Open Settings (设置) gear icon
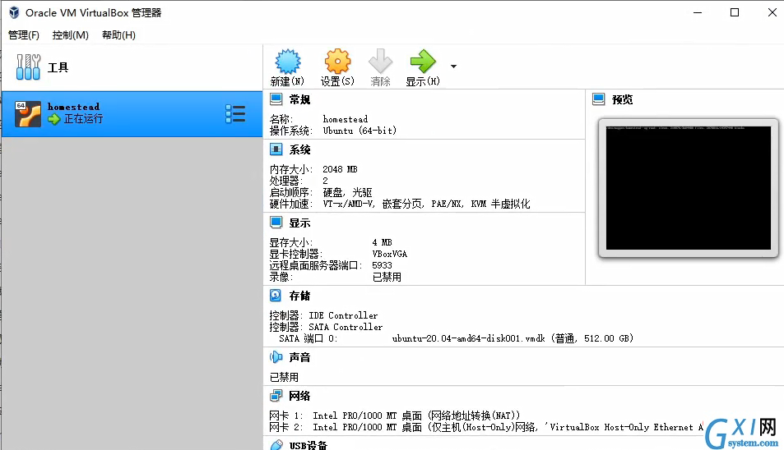Screen dimensions: 784x450 pos(337,62)
